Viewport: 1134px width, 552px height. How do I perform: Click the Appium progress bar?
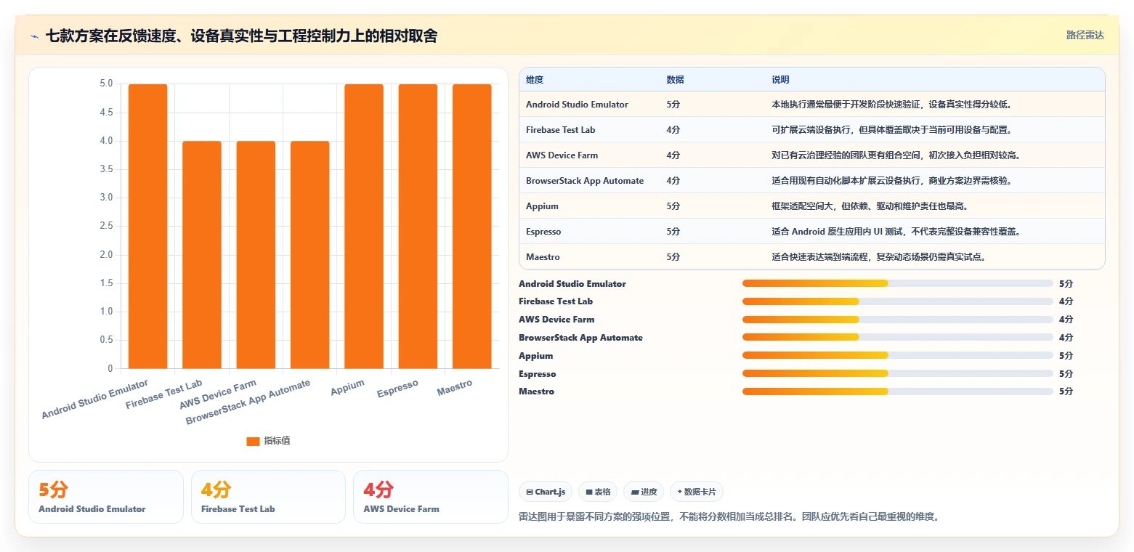pos(897,356)
